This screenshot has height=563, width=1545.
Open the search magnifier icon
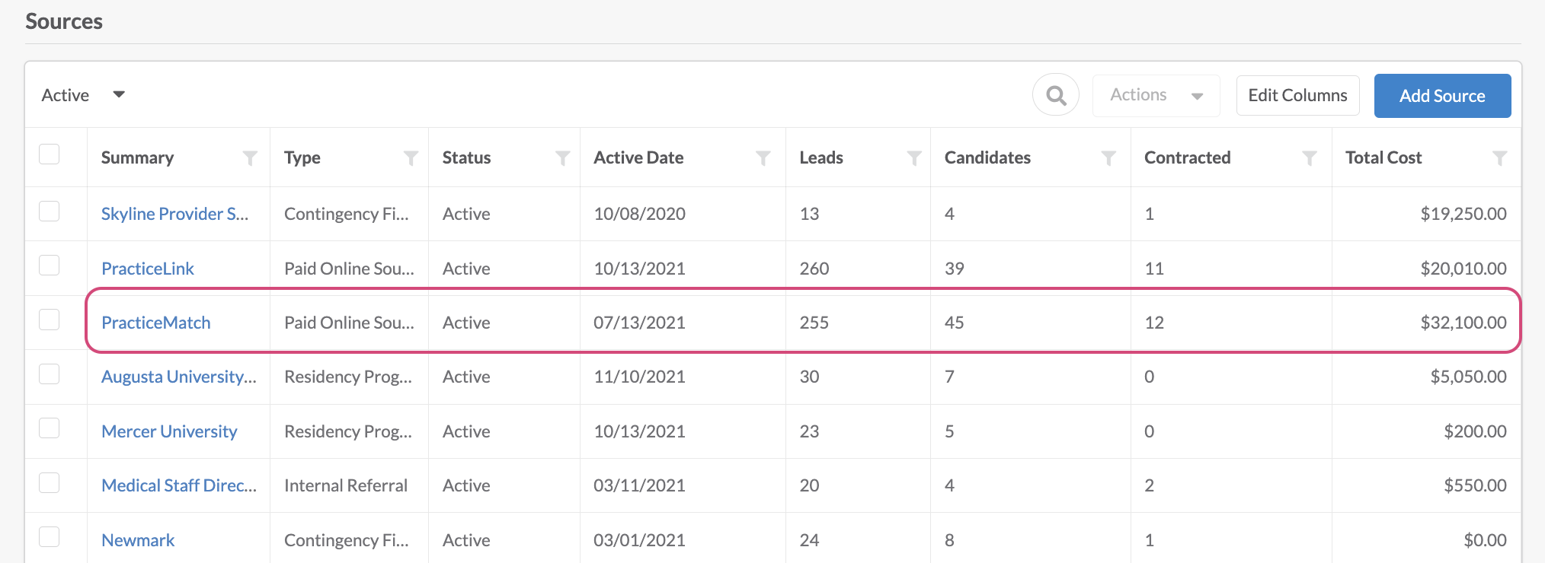[1055, 95]
